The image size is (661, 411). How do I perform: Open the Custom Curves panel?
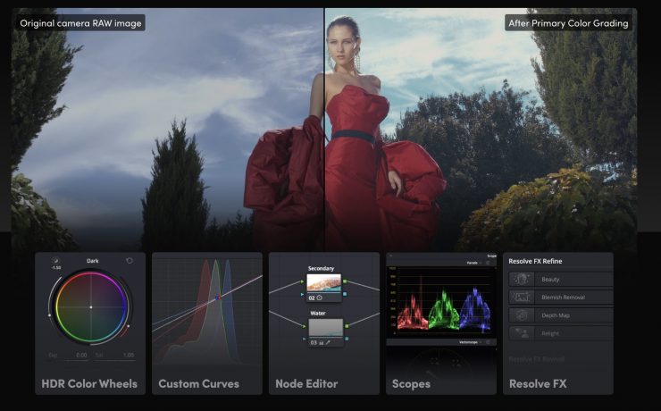tap(198, 384)
